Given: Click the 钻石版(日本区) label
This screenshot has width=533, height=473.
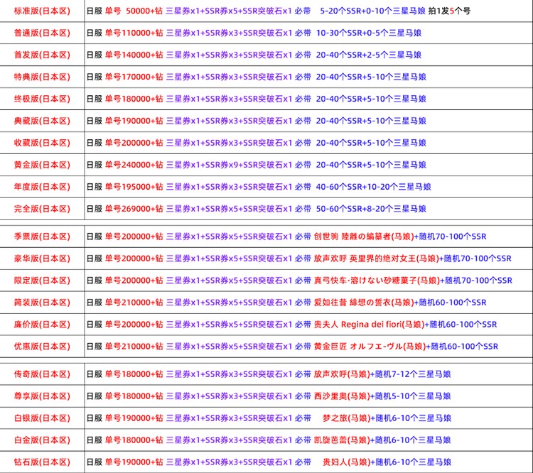Looking at the screenshot, I should [x=42, y=462].
